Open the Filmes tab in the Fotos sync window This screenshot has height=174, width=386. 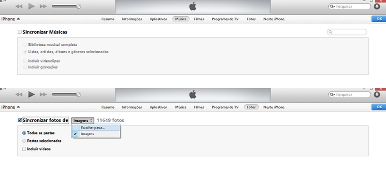tap(199, 107)
